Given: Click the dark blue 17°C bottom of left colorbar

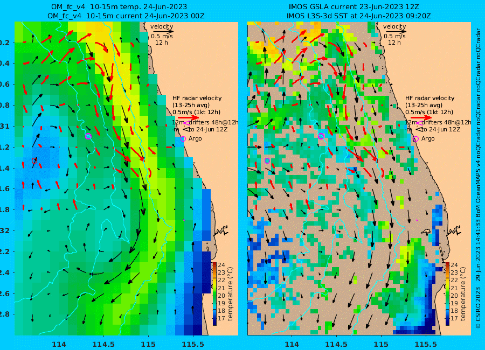Looking at the screenshot, I should click(214, 321).
